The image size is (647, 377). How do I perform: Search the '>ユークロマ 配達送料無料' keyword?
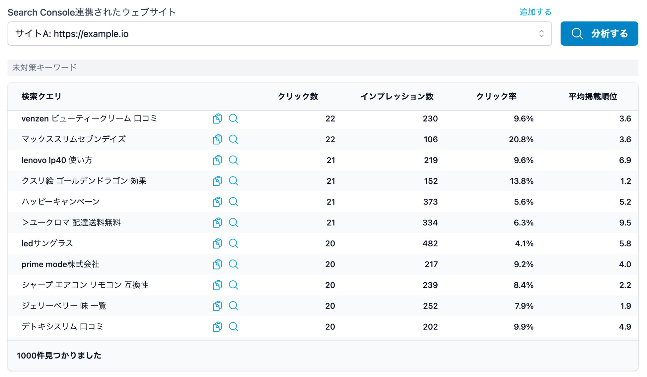click(234, 223)
